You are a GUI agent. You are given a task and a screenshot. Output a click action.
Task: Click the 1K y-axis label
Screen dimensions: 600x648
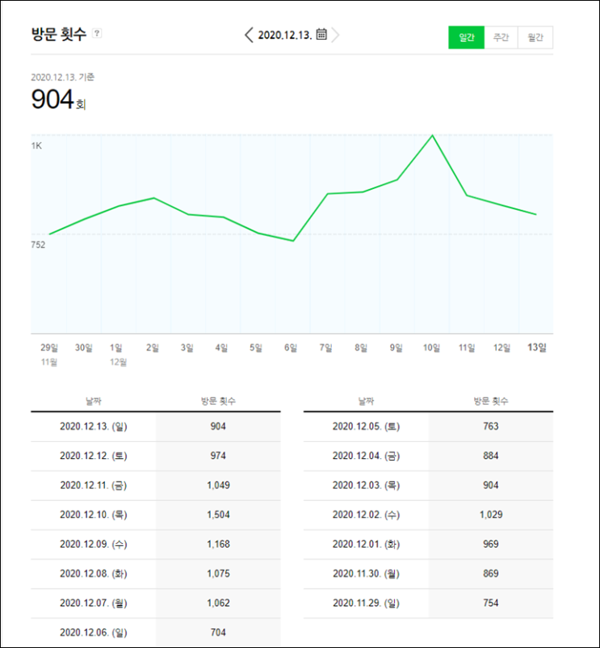[x=36, y=145]
